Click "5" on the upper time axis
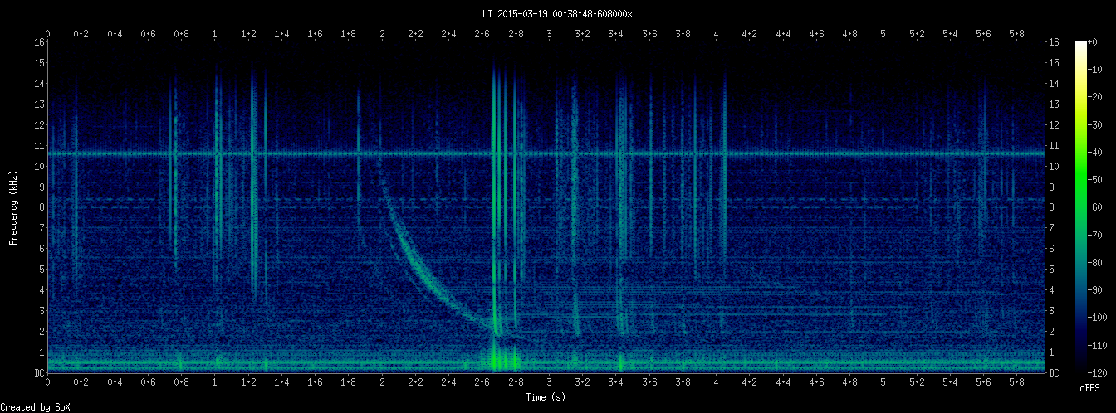 883,34
